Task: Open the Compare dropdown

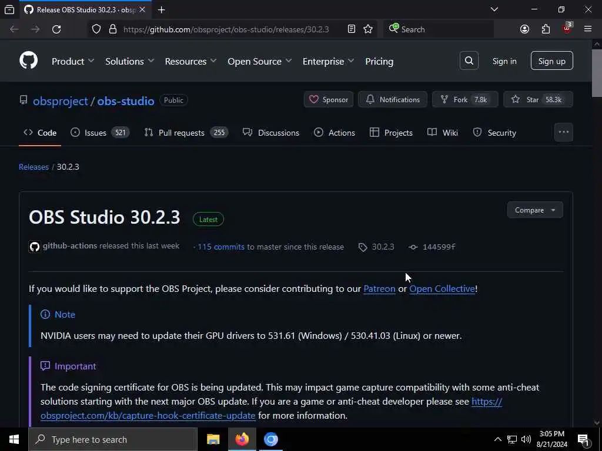Action: pos(535,210)
